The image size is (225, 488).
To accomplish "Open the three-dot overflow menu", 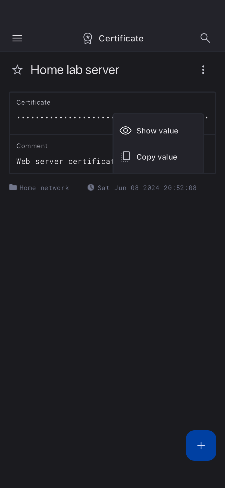I will pos(203,70).
